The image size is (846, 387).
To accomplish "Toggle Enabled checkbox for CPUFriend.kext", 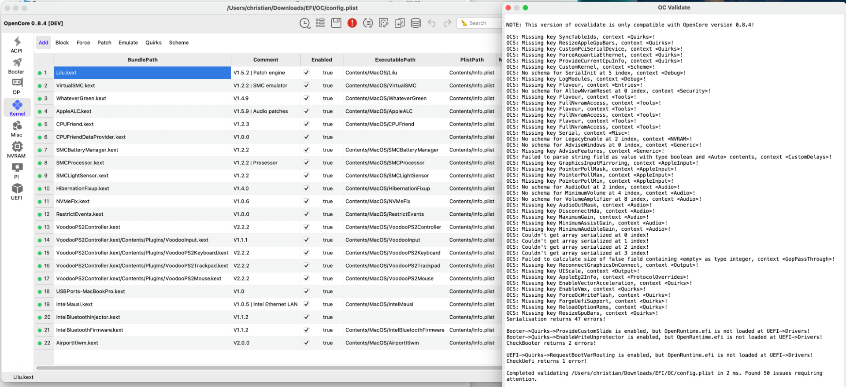I will point(306,124).
